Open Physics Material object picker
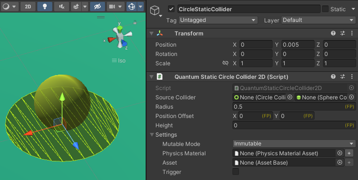Viewport: 358px width, 180px height. pos(340,153)
